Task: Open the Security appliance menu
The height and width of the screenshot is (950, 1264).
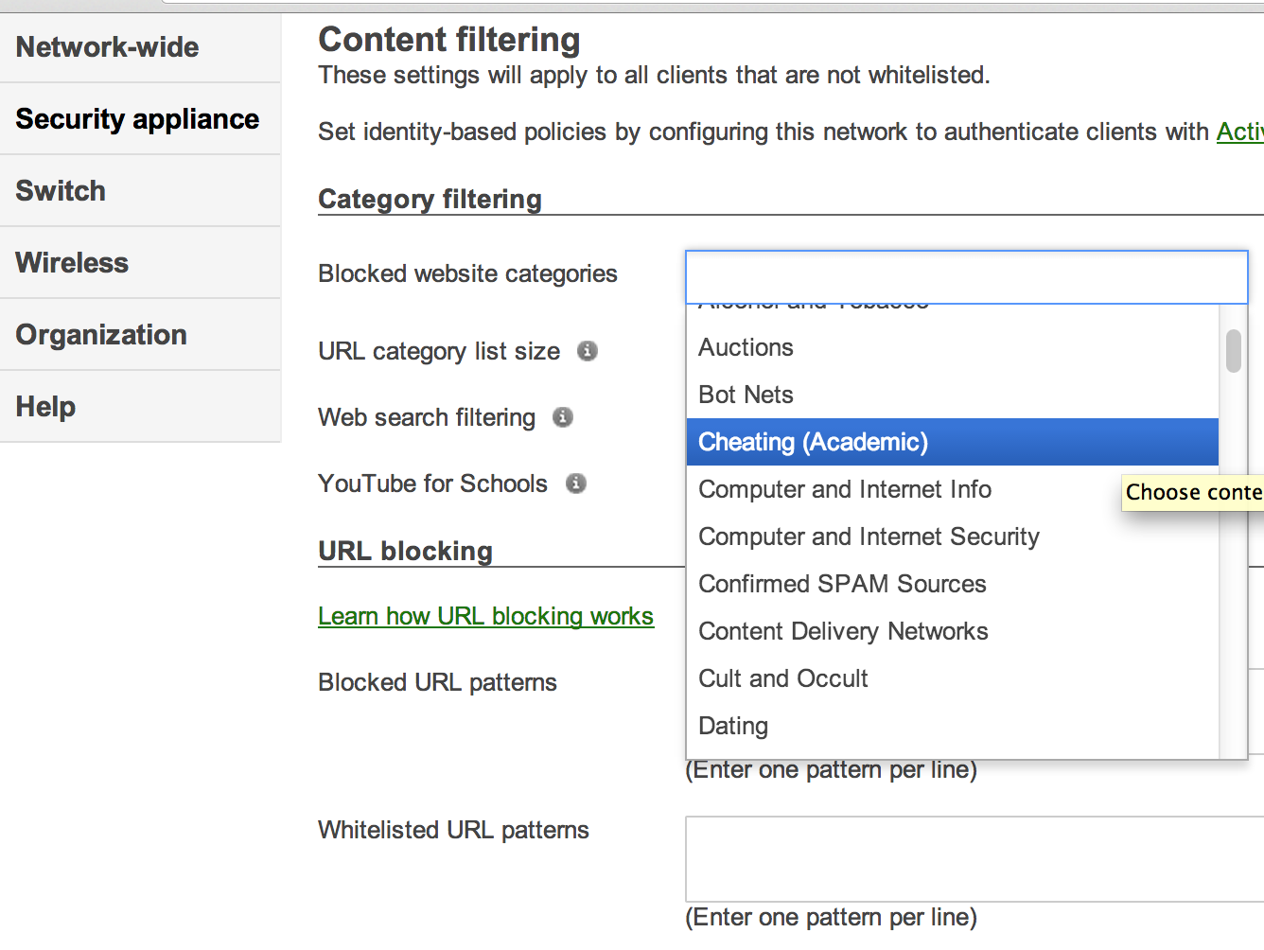Action: (x=137, y=119)
